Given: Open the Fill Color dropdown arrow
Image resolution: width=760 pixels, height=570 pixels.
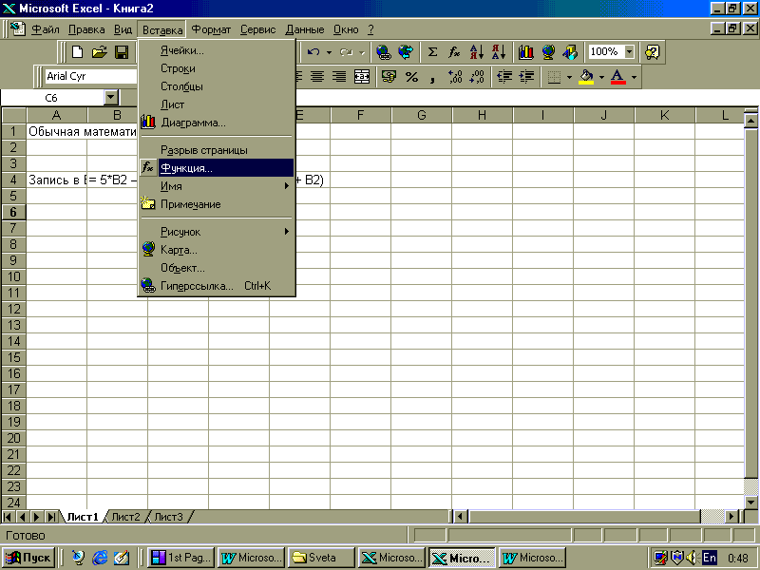Looking at the screenshot, I should coord(601,77).
